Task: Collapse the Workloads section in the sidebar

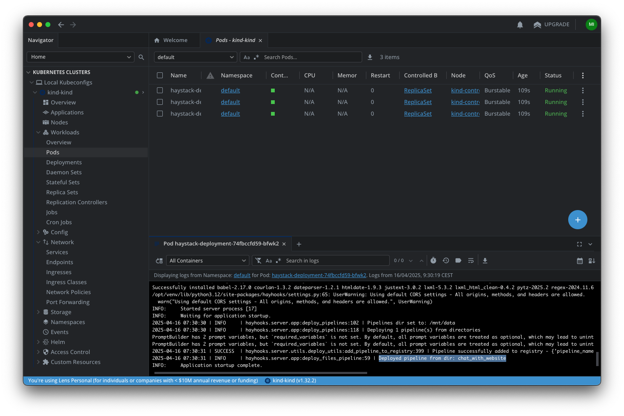Action: 38,132
